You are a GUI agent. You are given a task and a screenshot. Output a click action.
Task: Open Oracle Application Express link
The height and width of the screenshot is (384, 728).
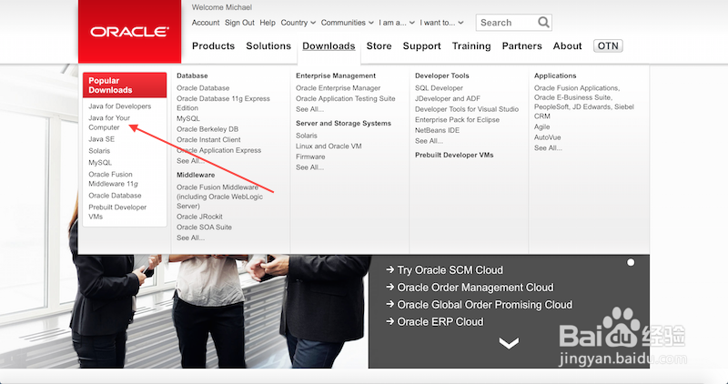point(218,150)
